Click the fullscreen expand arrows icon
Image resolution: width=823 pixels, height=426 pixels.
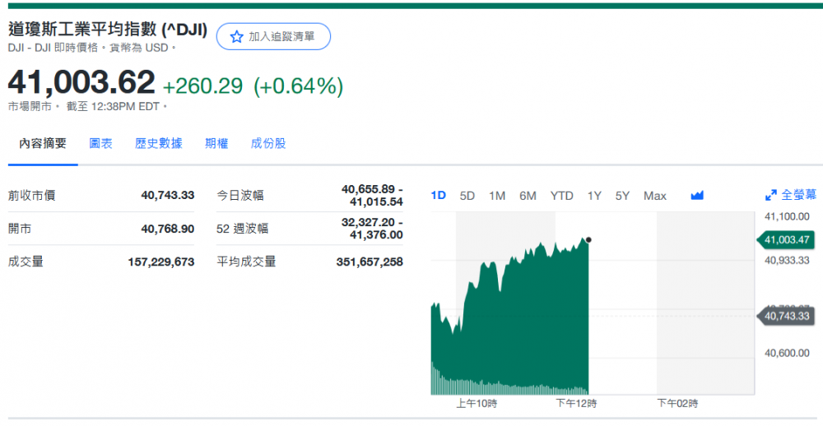pyautogui.click(x=771, y=196)
